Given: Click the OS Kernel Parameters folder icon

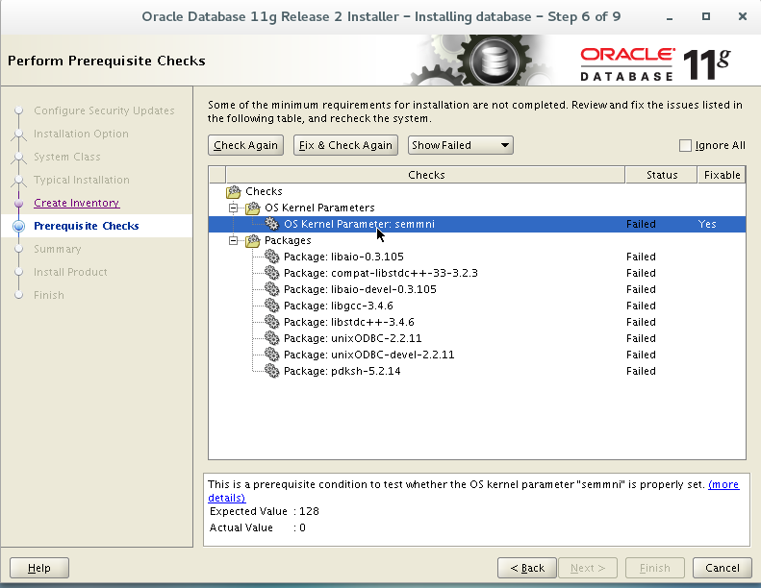Looking at the screenshot, I should (253, 208).
